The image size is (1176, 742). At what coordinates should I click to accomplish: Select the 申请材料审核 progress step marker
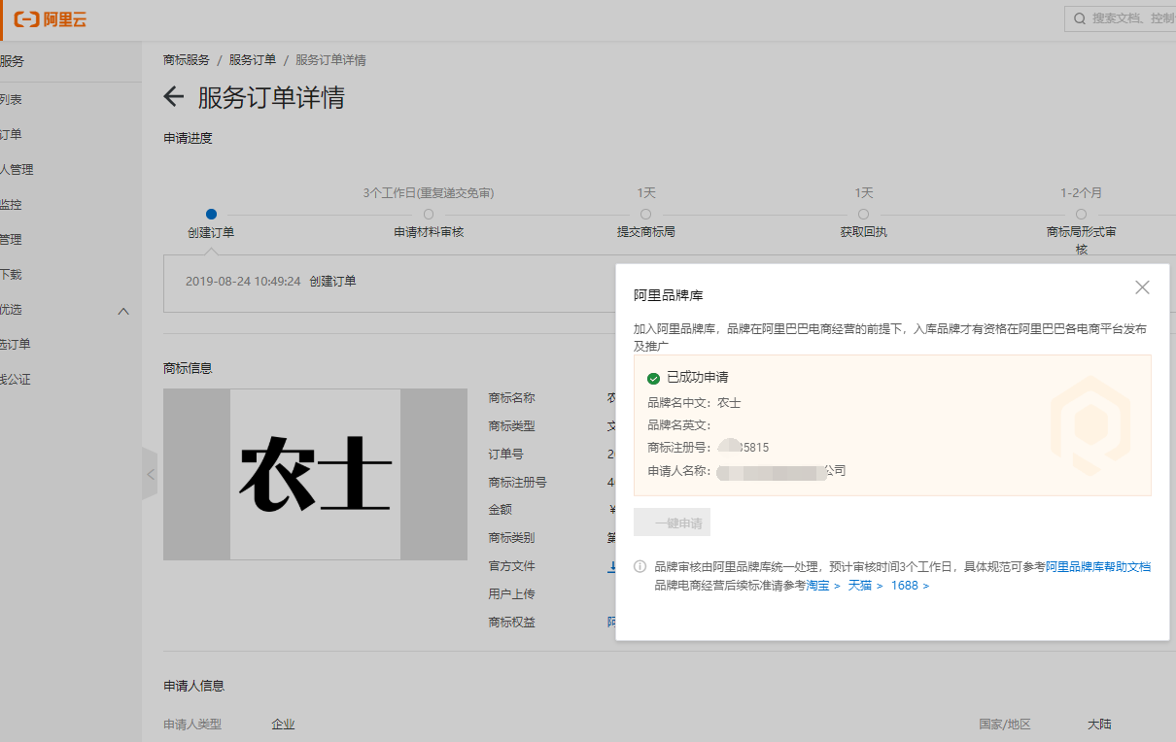429,214
